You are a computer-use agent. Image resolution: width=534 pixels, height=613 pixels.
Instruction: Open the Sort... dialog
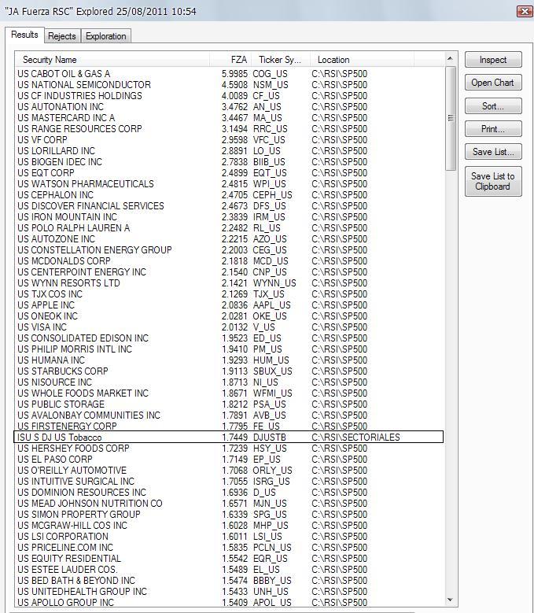coord(492,106)
